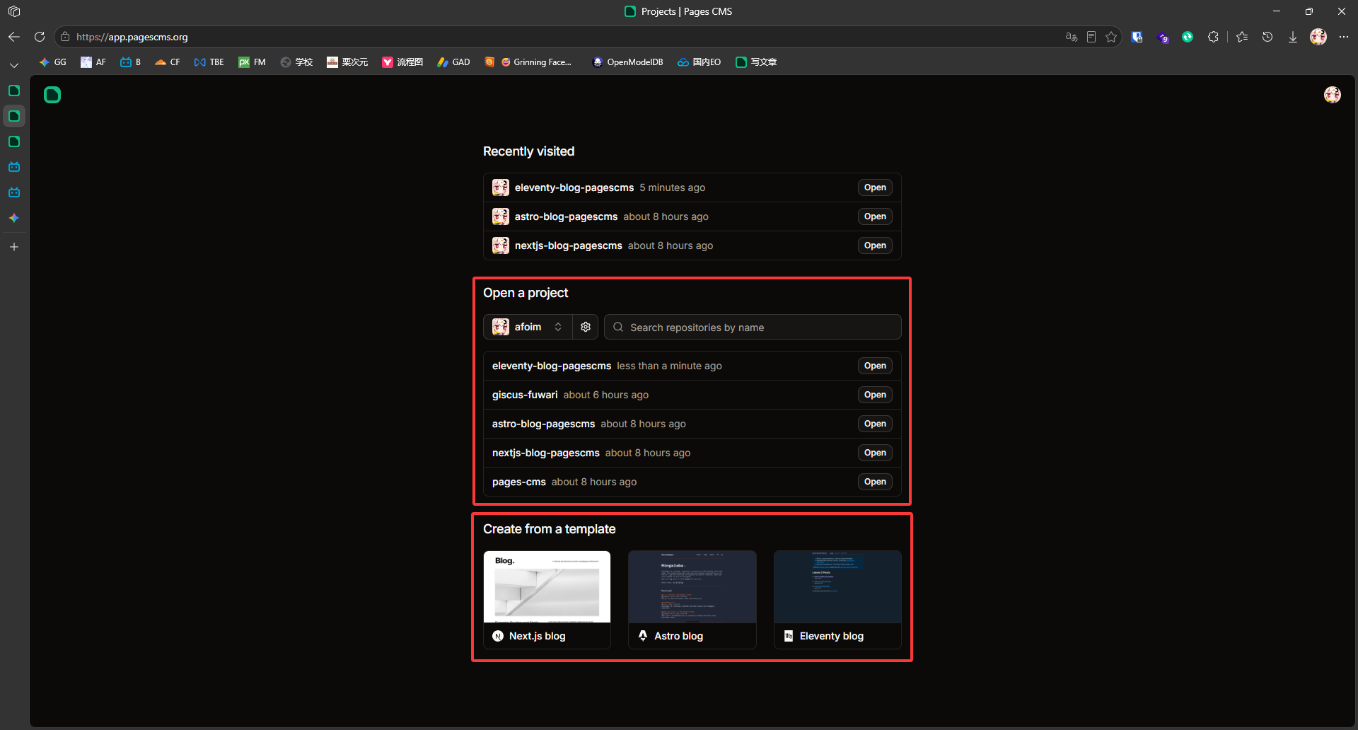Screen dimensions: 1358x730
Task: Open the browser Downloads icon
Action: (1293, 37)
